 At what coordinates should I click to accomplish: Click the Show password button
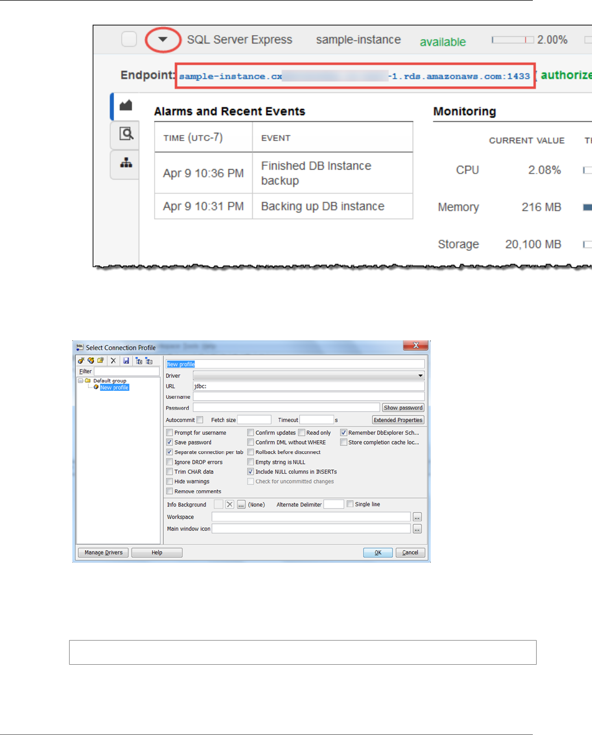pyautogui.click(x=403, y=408)
